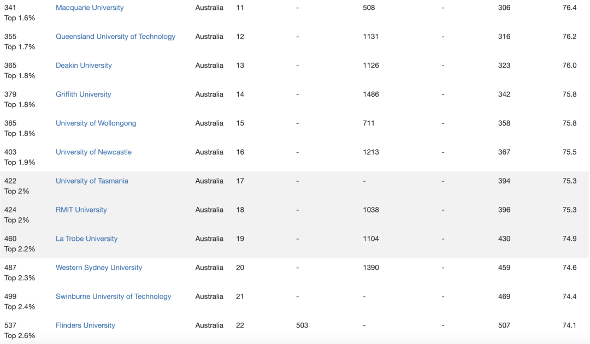Click research rank 316 in Queensland row
This screenshot has width=590, height=344.
(504, 37)
